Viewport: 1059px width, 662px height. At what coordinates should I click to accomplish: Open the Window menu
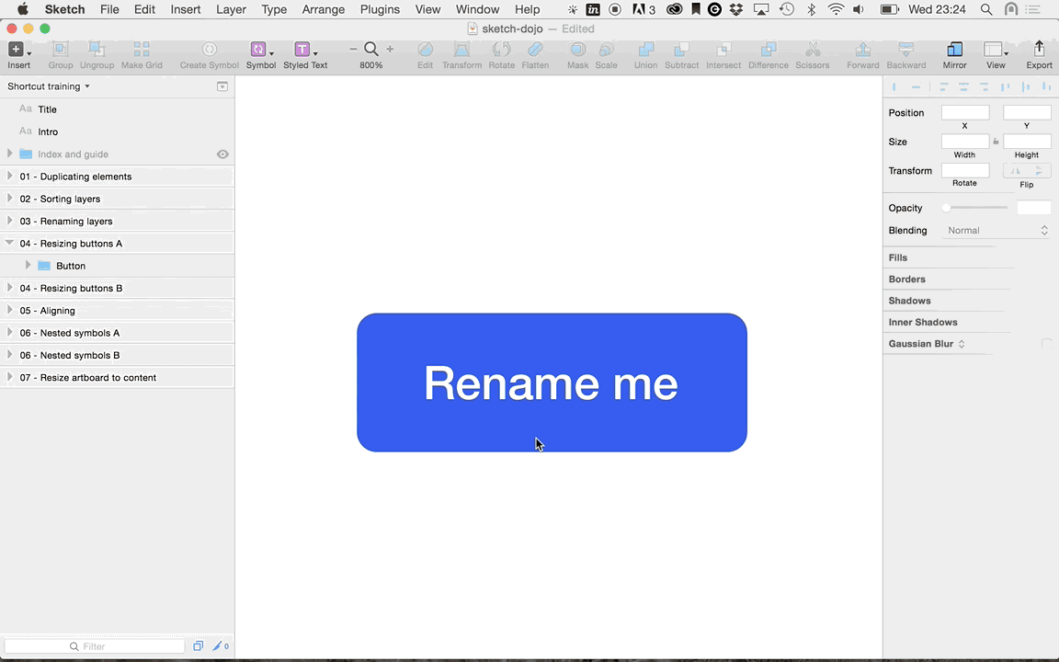point(477,9)
